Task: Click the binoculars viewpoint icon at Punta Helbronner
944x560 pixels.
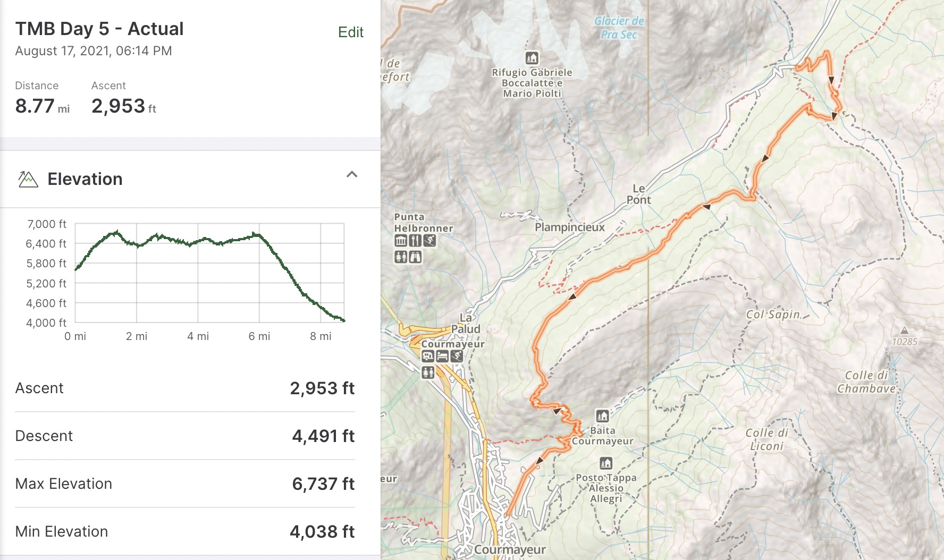Action: 415,257
